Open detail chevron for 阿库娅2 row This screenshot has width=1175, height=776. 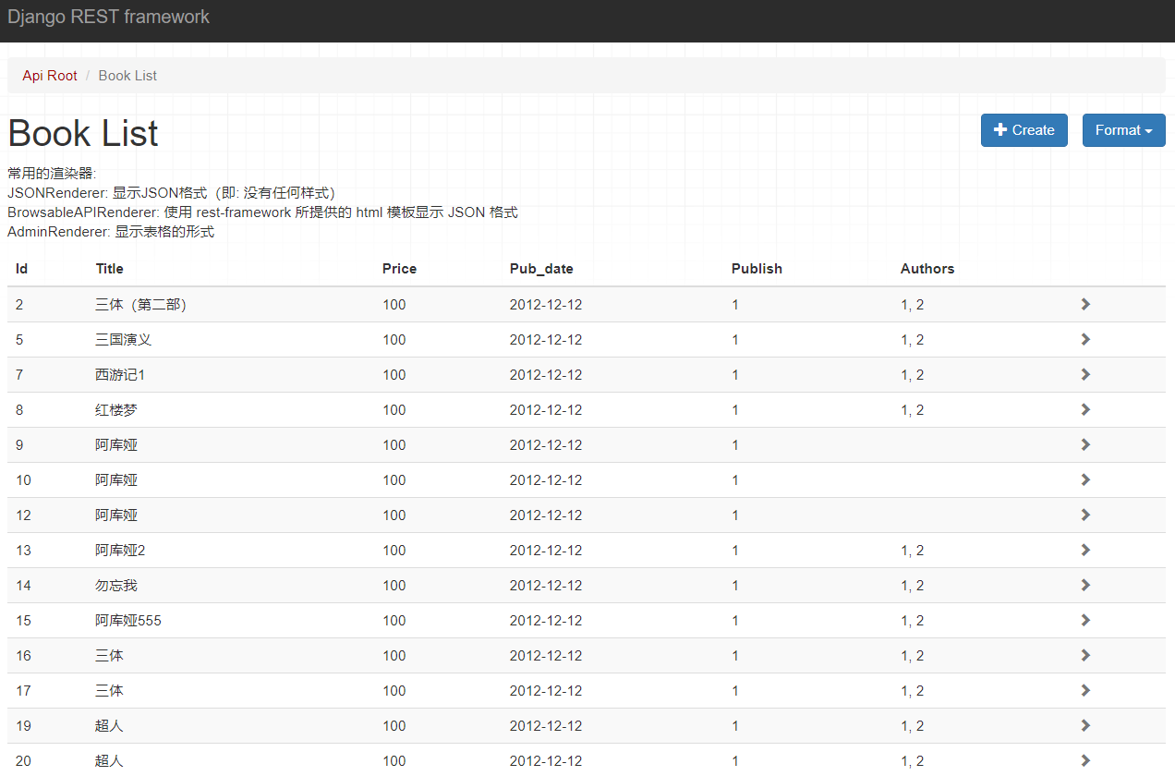click(1085, 550)
